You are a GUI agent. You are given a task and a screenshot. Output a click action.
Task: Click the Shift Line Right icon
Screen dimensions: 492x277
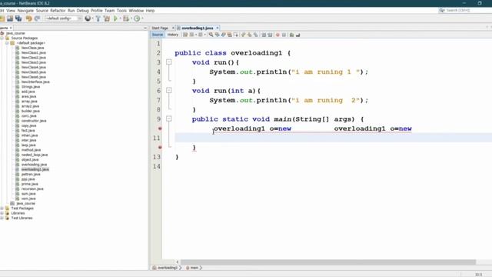pyautogui.click(x=270, y=35)
